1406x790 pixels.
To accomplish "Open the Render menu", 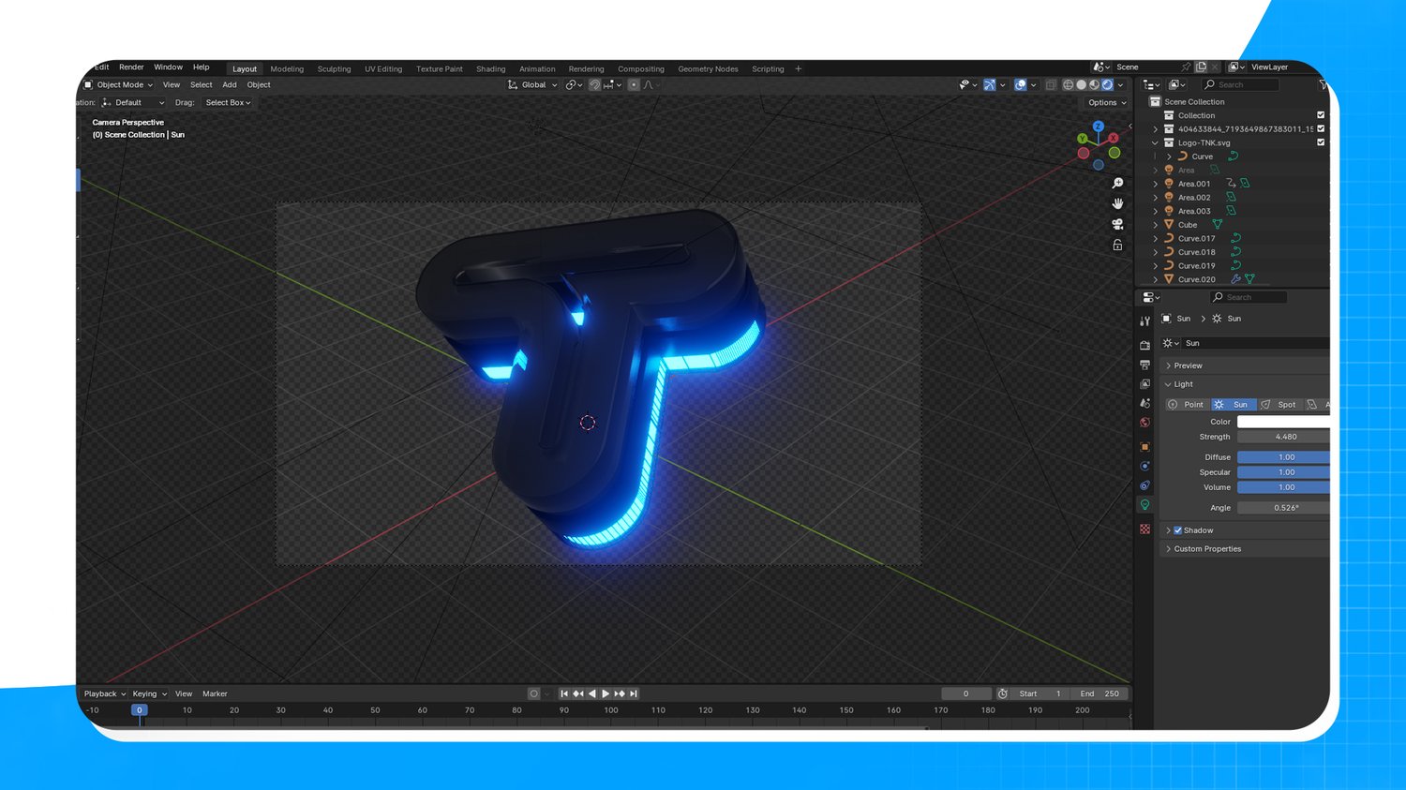I will (x=131, y=67).
